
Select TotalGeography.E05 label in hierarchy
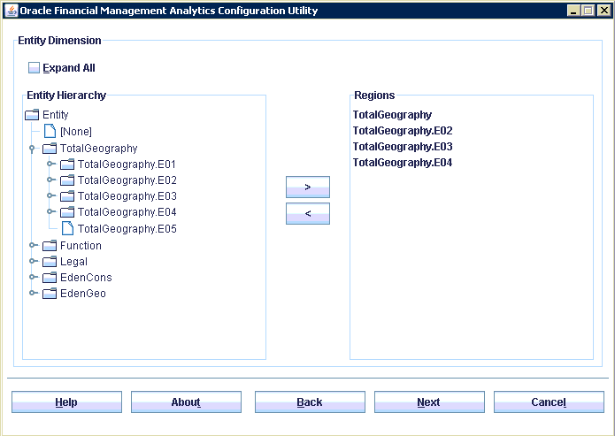coord(127,229)
